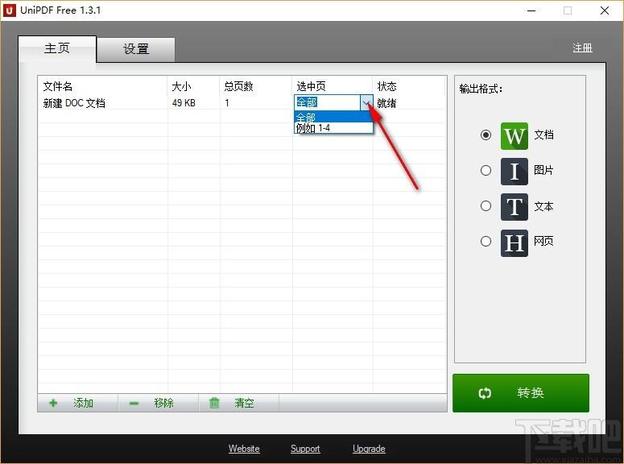
Task: Open the Support link
Action: coord(305,449)
